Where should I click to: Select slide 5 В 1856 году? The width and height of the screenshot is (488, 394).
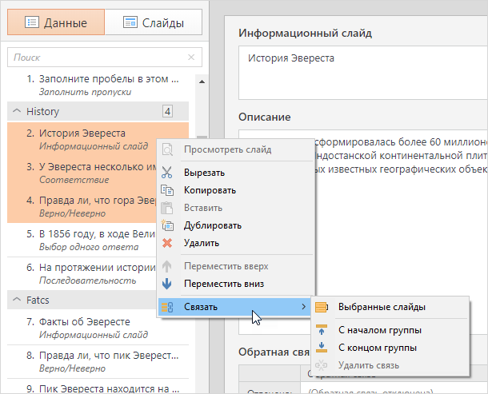pos(82,240)
